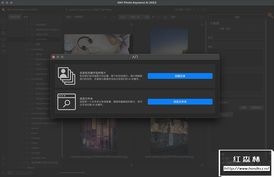Viewport: 274px width, 177px height.
Task: Toggle heart below masahiro-miyagi photo
Action: pyautogui.click(x=132, y=165)
